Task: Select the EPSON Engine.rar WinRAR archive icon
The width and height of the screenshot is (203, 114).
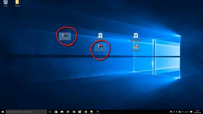Action: point(65,36)
